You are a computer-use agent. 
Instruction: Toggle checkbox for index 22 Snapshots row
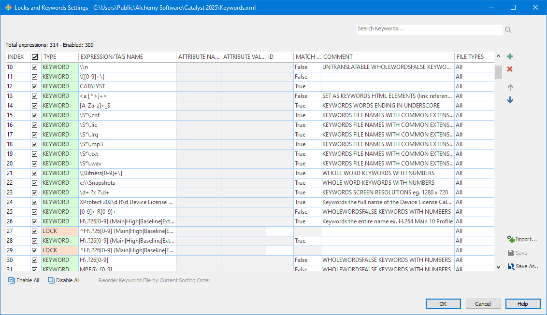pyautogui.click(x=35, y=183)
